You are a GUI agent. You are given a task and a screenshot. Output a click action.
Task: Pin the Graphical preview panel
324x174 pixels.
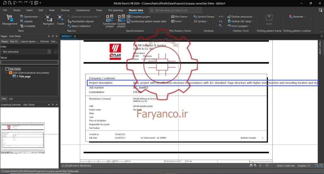53,105
